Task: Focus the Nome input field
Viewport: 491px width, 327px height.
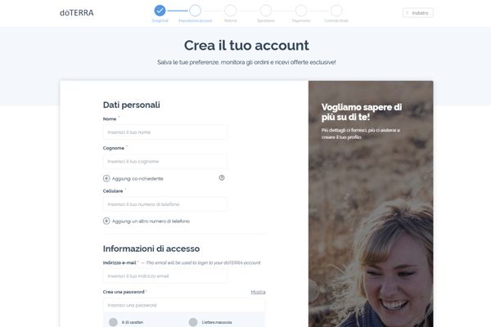Action: point(165,132)
